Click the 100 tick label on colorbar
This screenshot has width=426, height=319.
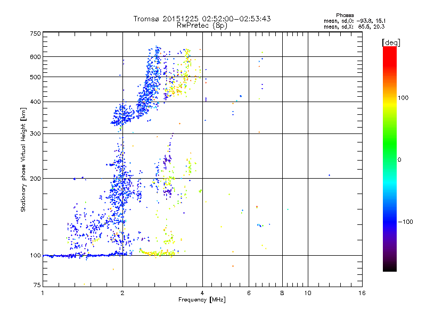click(403, 98)
